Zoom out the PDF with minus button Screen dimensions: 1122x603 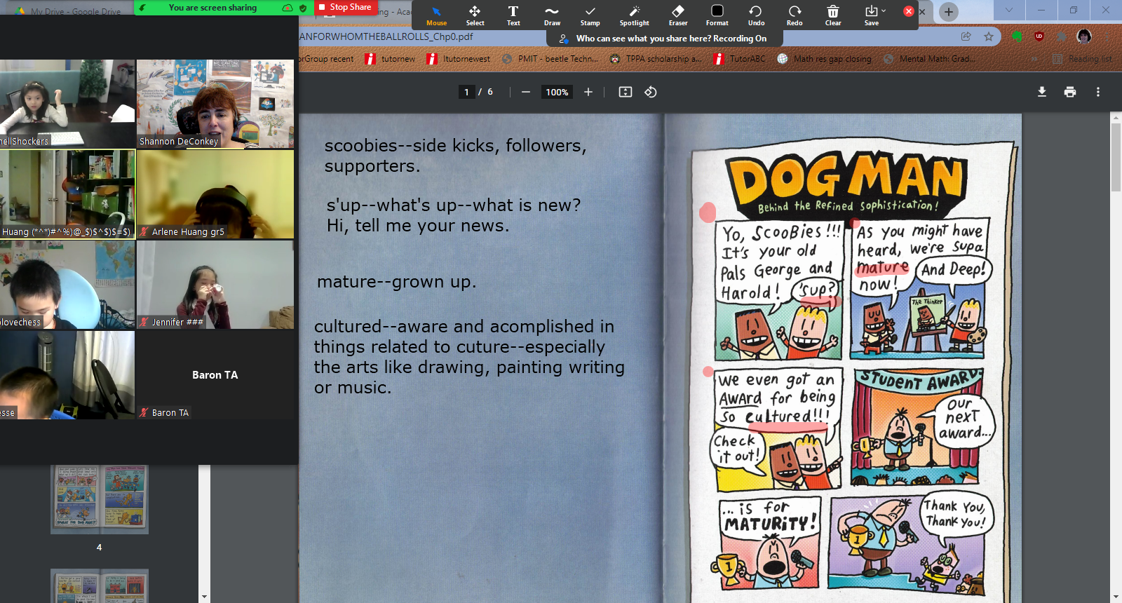click(525, 92)
